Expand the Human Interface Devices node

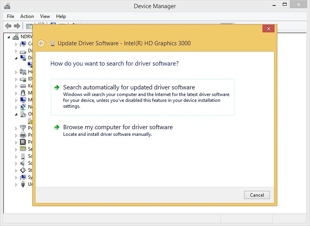tap(16, 72)
